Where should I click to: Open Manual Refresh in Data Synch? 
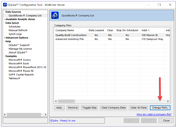pyautogui.click(x=18, y=30)
